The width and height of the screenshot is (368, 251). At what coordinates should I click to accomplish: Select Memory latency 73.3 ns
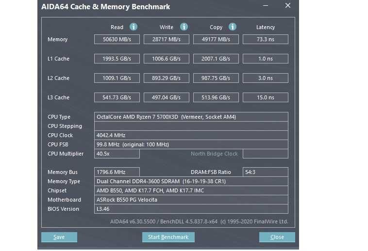pyautogui.click(x=266, y=39)
